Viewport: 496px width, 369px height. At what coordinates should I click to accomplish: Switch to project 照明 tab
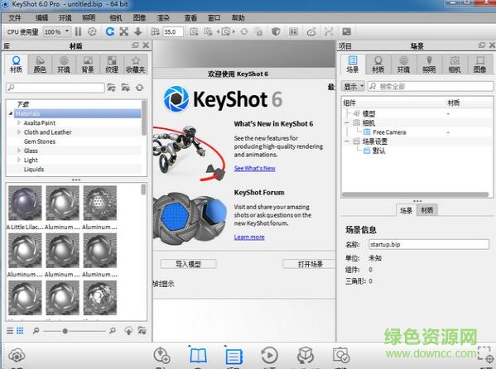tap(429, 65)
